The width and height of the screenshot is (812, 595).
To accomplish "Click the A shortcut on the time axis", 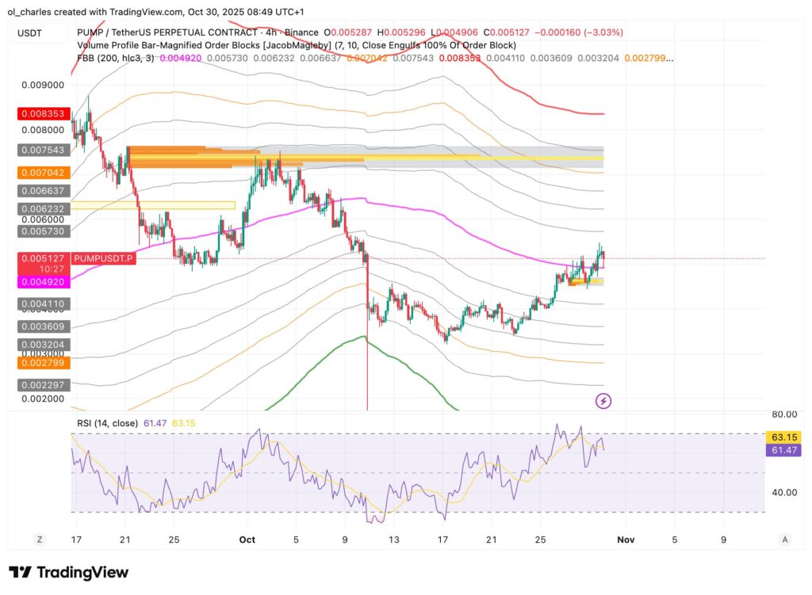I will coord(784,539).
